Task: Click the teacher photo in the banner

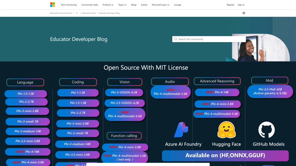Action: (261, 48)
